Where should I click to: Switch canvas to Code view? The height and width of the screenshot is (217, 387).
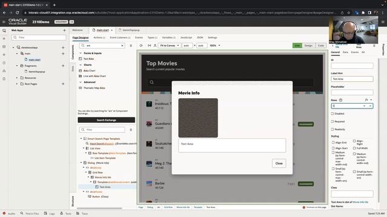pos(320,46)
